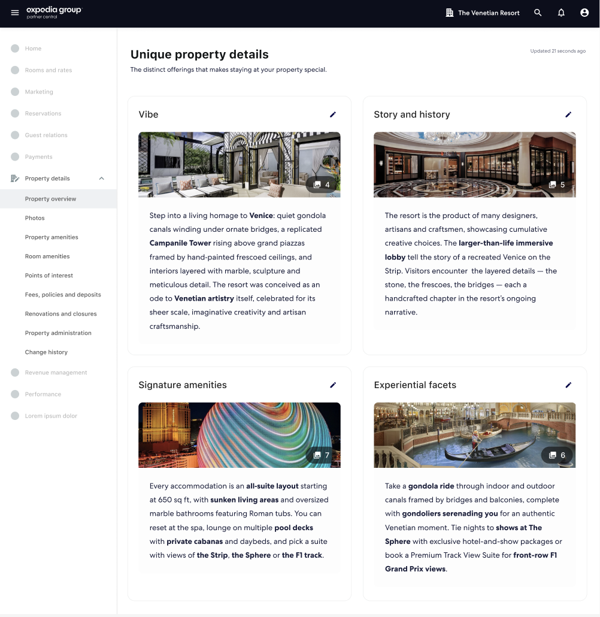Image resolution: width=600 pixels, height=617 pixels.
Task: Open Reservations in the sidebar
Action: (43, 113)
